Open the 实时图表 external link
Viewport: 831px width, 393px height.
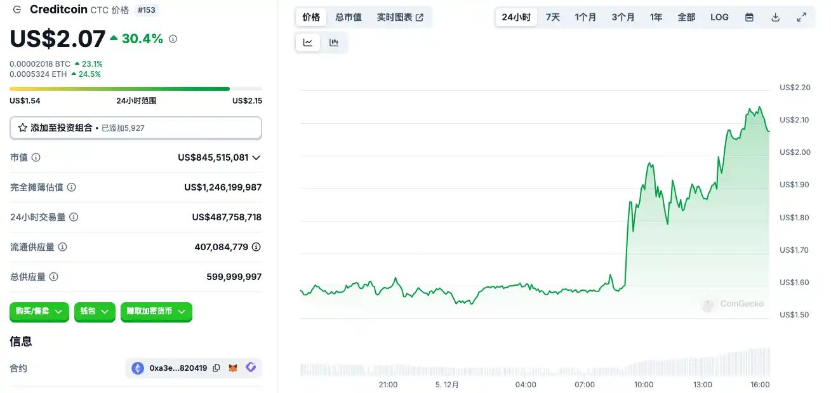pos(400,17)
